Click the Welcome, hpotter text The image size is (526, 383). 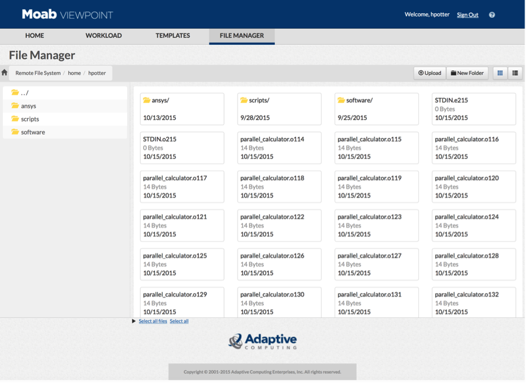pyautogui.click(x=427, y=15)
